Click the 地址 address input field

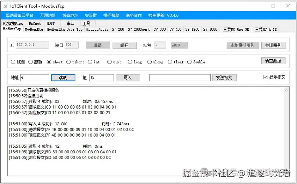pos(35,78)
